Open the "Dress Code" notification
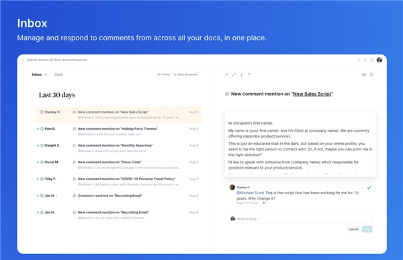The height and width of the screenshot is (260, 403). point(119,165)
